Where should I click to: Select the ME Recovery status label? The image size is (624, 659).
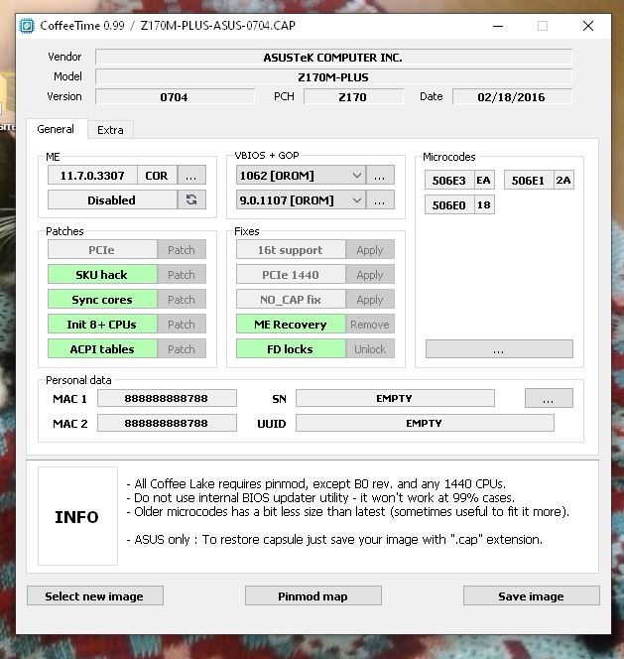[x=291, y=324]
